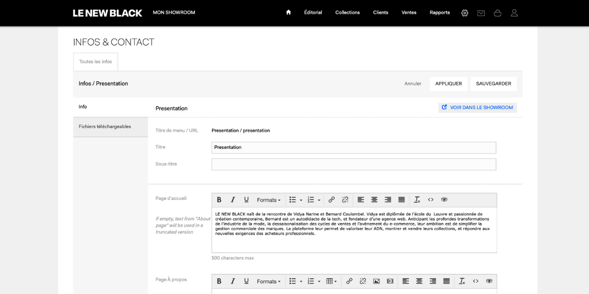Open the shopping basket icon

tap(498, 13)
